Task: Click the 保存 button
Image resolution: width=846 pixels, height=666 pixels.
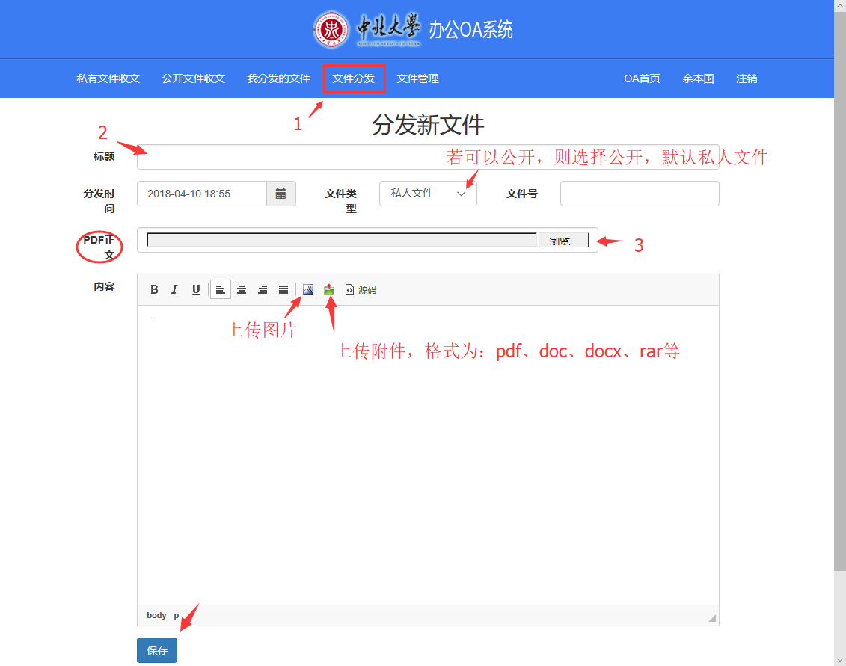Action: (x=157, y=650)
